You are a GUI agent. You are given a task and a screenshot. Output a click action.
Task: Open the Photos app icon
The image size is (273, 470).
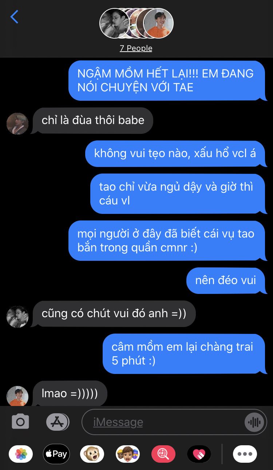pyautogui.click(x=21, y=454)
